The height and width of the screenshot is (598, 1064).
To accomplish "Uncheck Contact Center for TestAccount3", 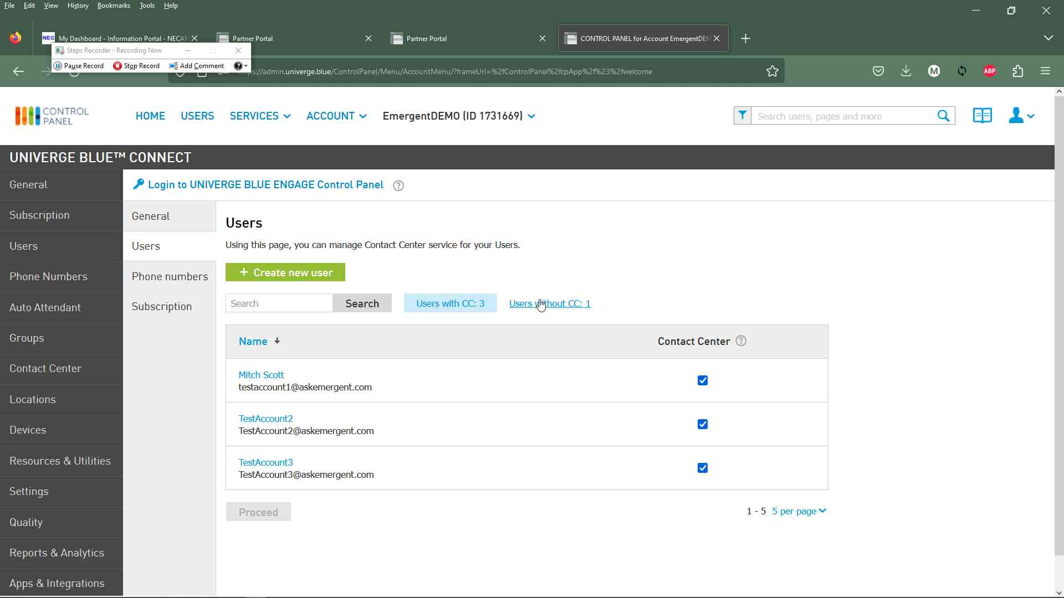I will pyautogui.click(x=703, y=468).
